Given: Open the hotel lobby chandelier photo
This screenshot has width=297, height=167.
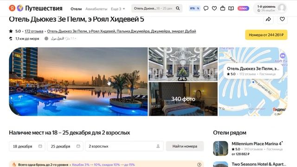Looking at the screenshot, I should click(183, 64).
